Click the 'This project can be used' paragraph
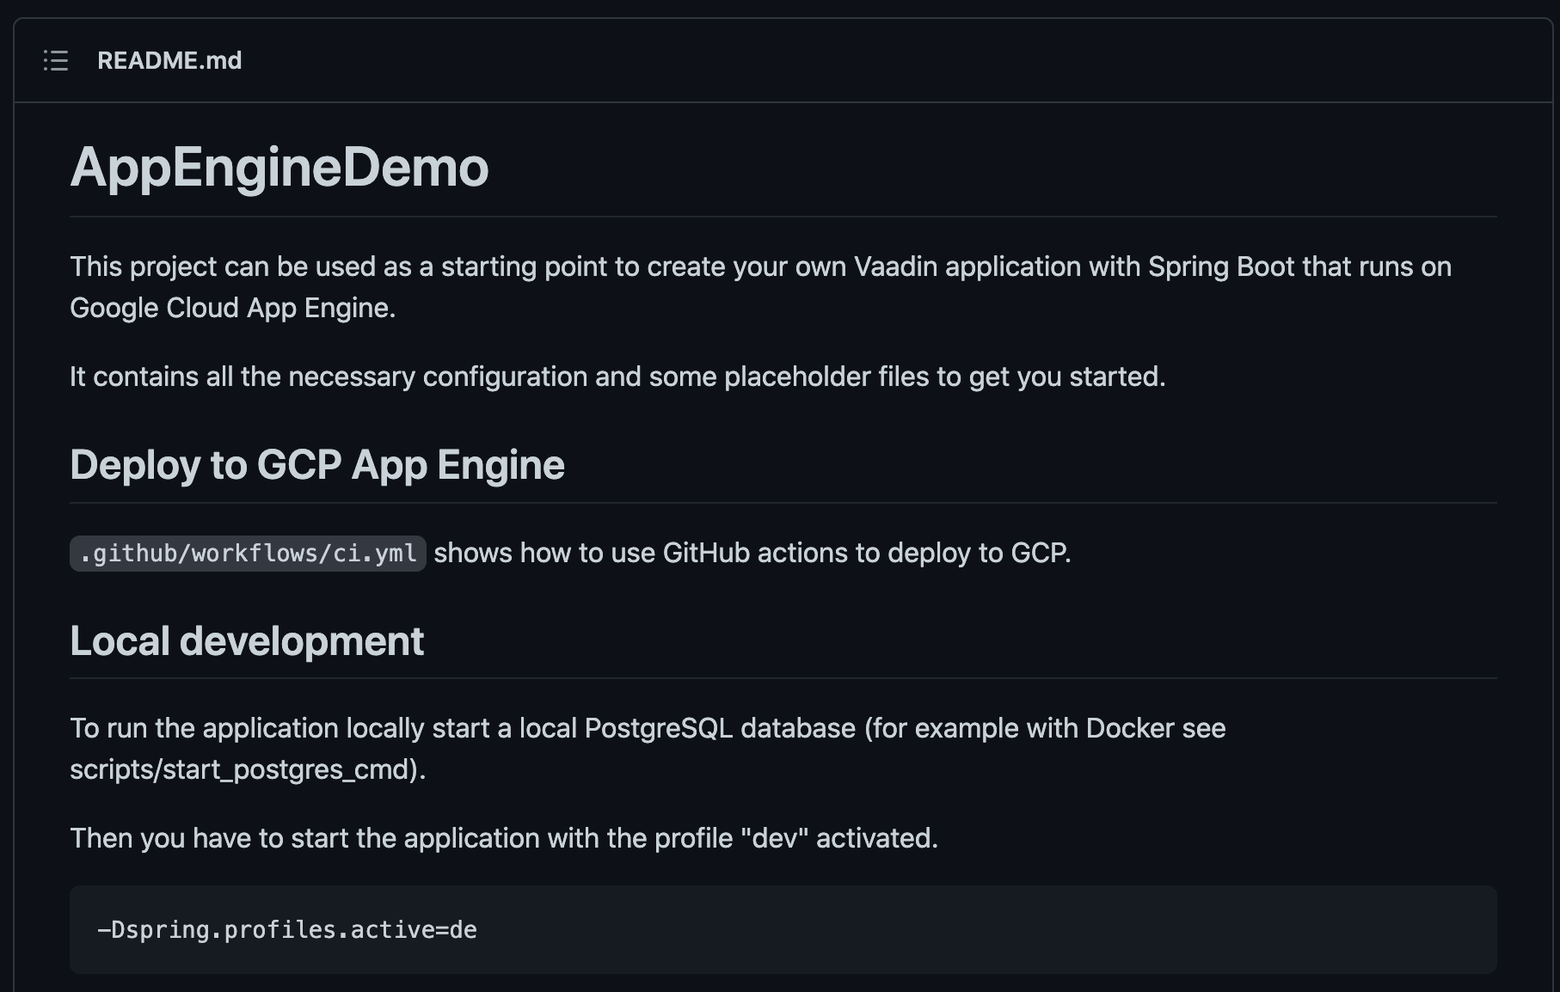The image size is (1560, 992). click(761, 287)
